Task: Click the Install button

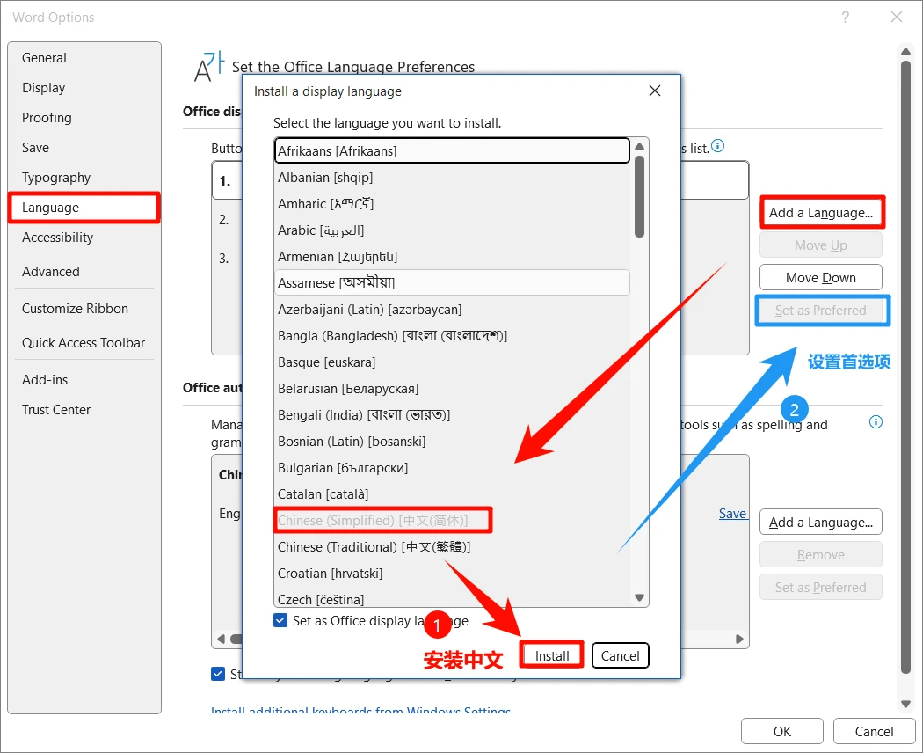Action: (x=552, y=655)
